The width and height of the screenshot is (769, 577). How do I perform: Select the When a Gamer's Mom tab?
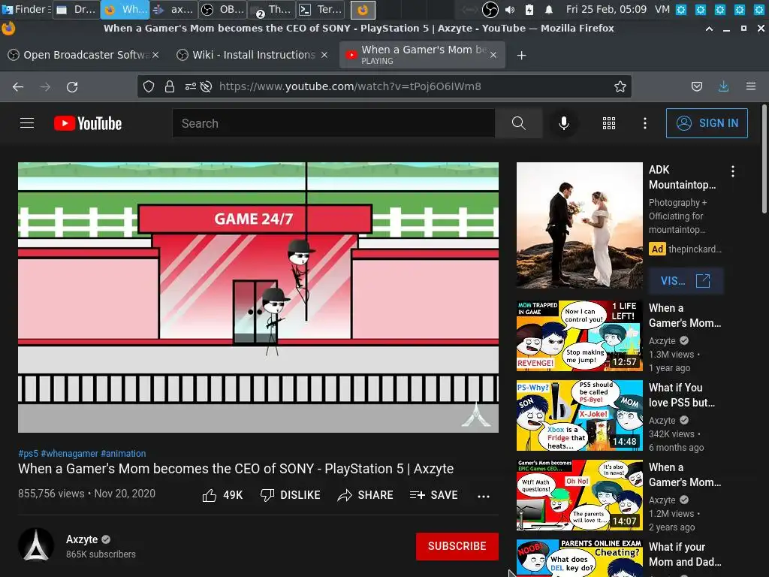point(422,55)
